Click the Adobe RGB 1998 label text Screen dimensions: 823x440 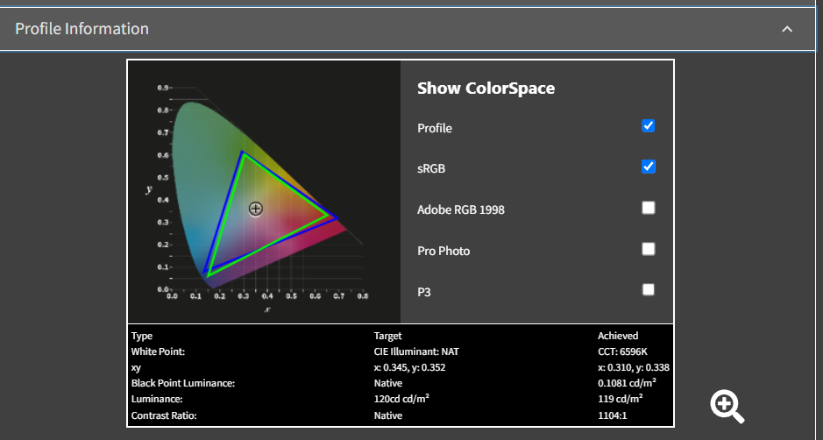[x=460, y=209]
